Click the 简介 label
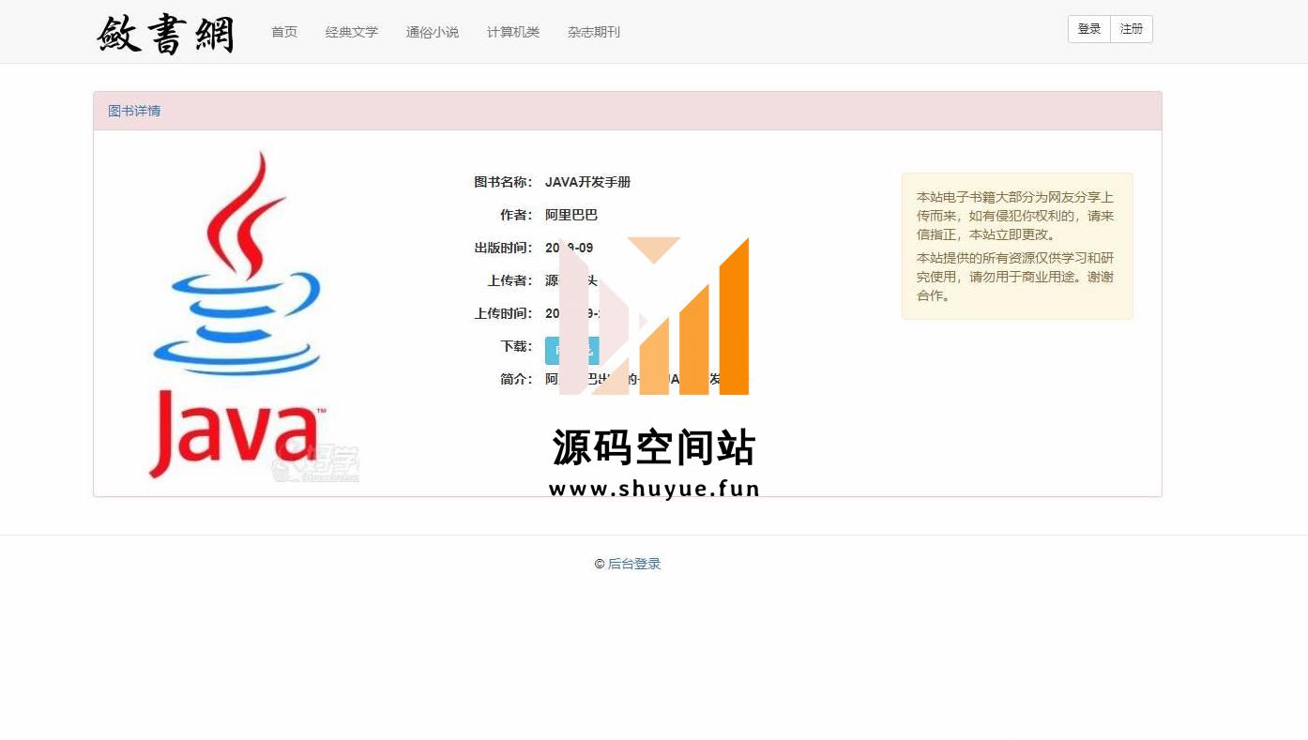Image resolution: width=1308 pixels, height=740 pixels. (x=516, y=379)
